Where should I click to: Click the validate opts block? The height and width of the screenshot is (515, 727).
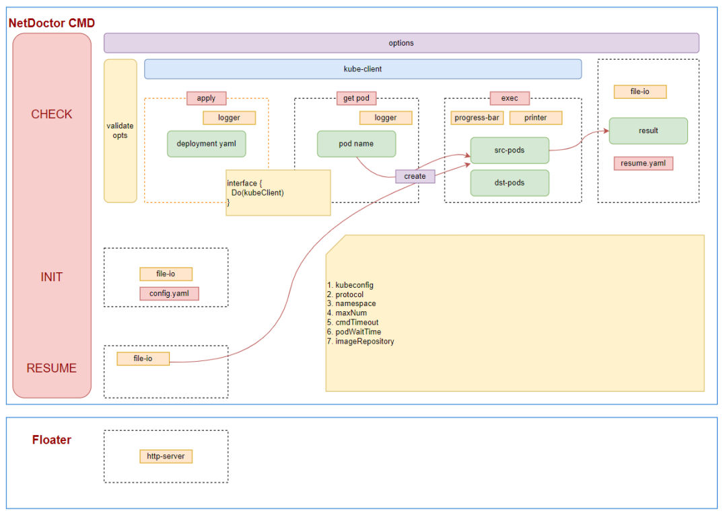120,130
